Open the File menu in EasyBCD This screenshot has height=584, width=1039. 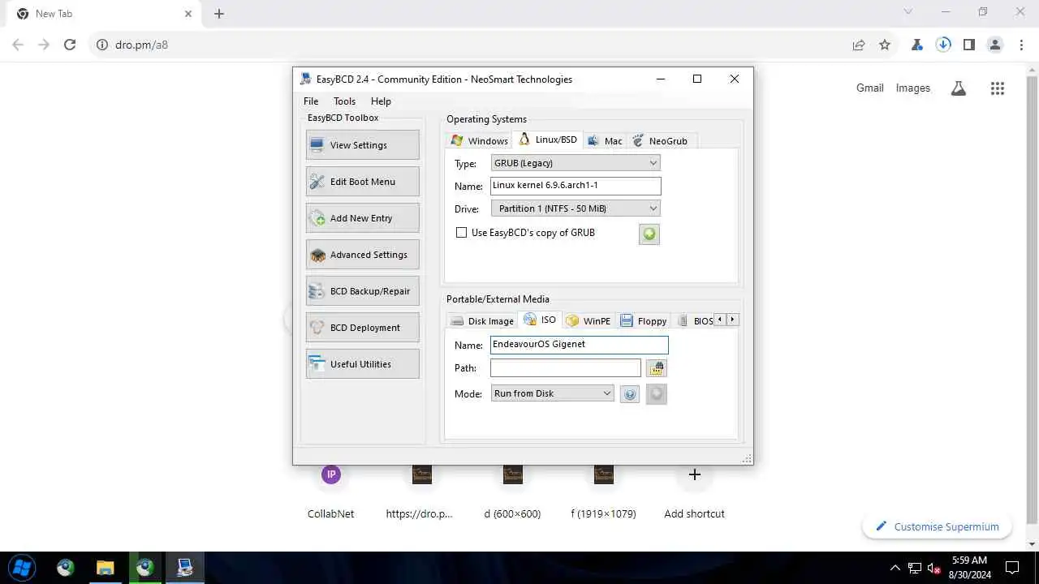pos(311,101)
